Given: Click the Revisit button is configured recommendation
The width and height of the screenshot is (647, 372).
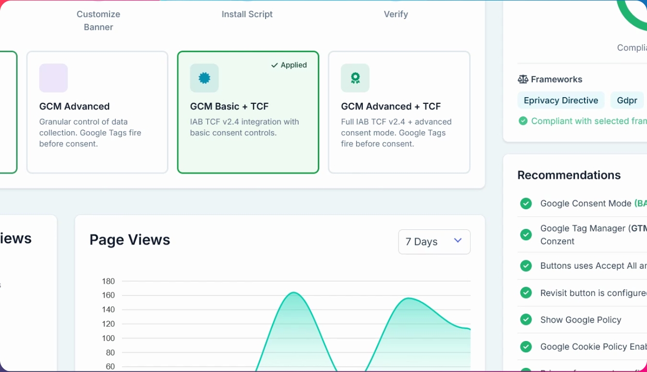Looking at the screenshot, I should (x=582, y=293).
